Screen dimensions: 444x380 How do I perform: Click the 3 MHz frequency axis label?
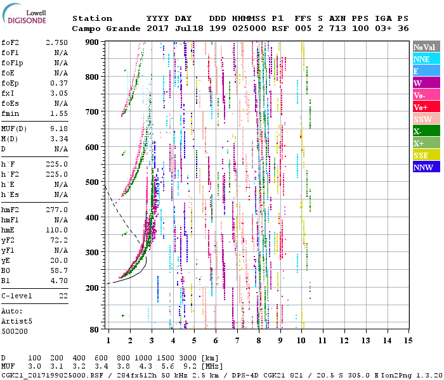pos(152,341)
